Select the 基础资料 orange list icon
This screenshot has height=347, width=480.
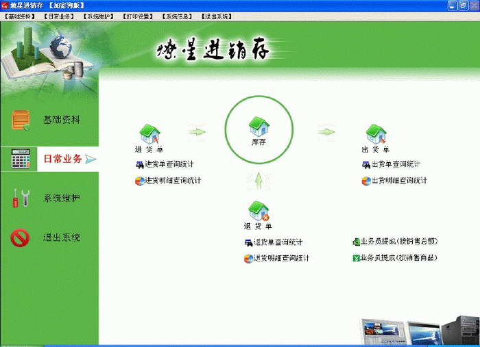click(x=21, y=120)
